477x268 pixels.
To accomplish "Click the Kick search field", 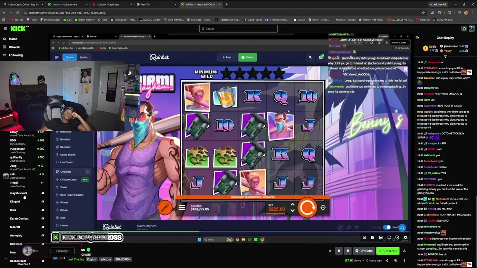I will click(x=238, y=29).
